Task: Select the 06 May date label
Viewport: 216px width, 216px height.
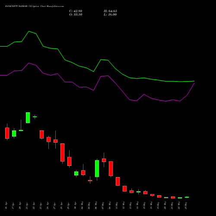Action: point(96,205)
